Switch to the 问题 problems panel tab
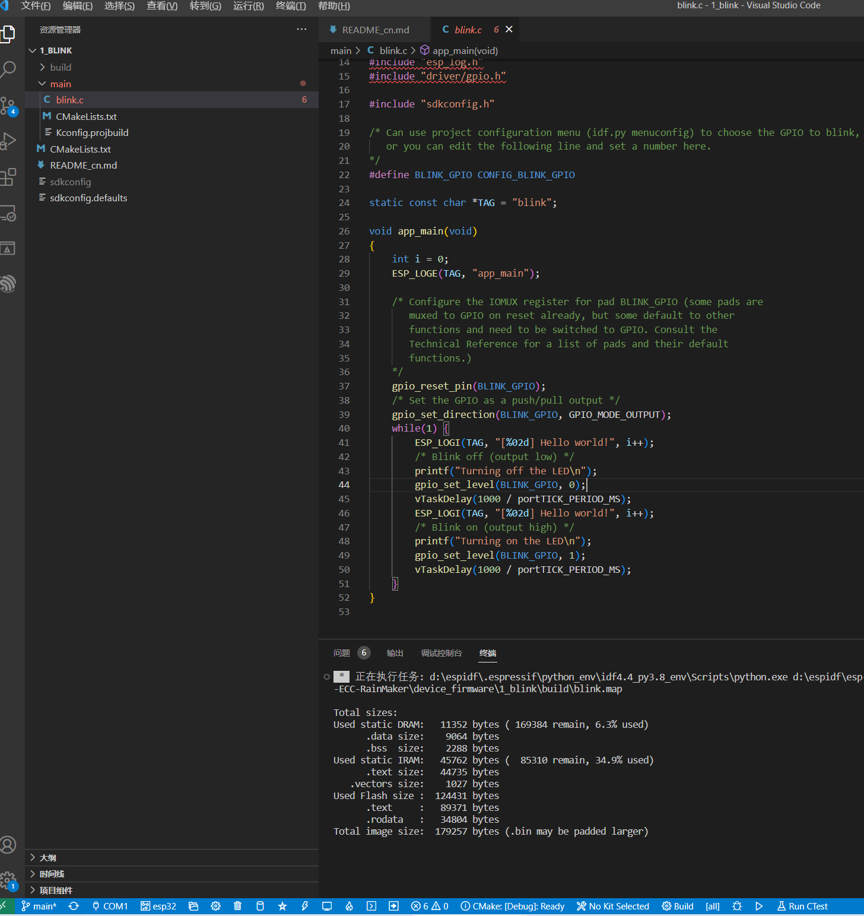864x916 pixels. tap(342, 653)
